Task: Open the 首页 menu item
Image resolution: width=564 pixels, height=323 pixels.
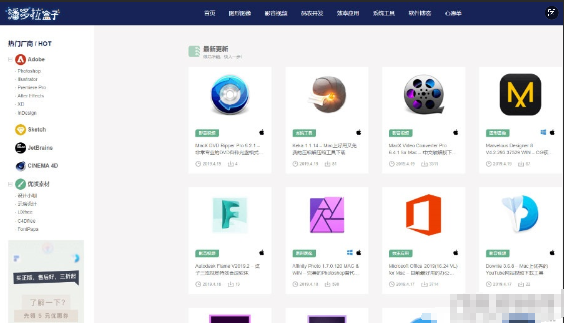Action: click(x=209, y=13)
